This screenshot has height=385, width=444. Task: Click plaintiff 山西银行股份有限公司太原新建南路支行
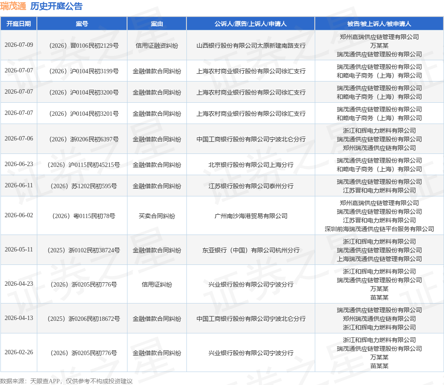coord(251,46)
